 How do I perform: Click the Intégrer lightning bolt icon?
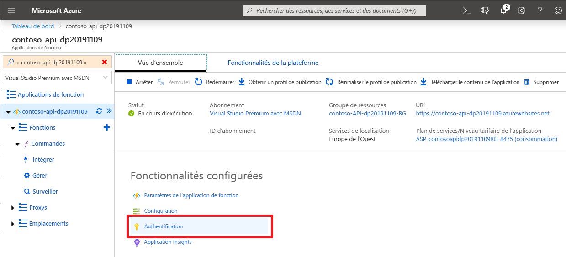26,159
